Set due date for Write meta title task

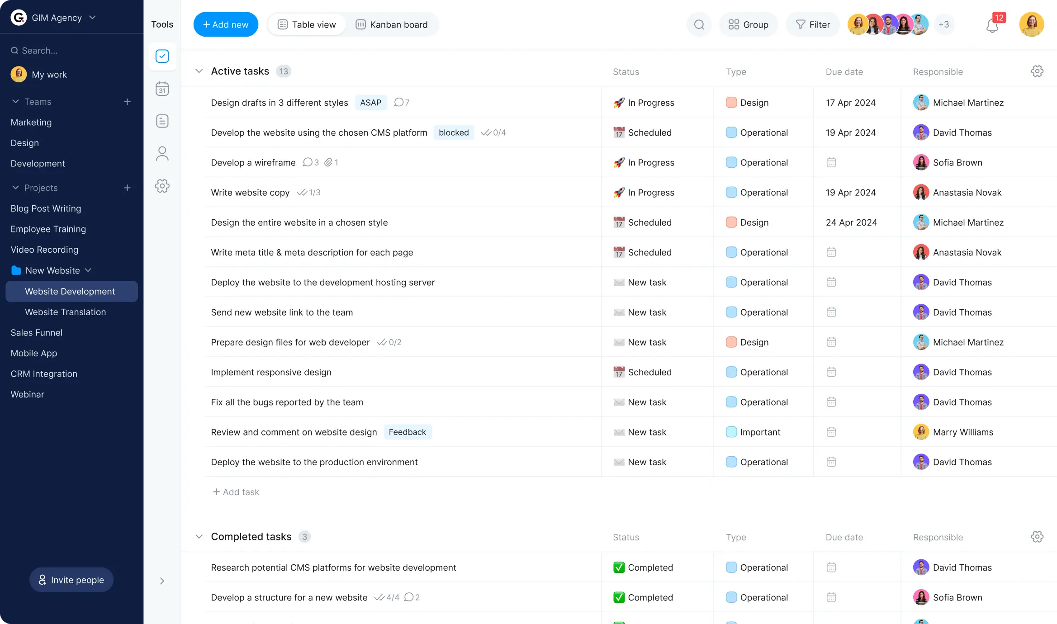831,252
